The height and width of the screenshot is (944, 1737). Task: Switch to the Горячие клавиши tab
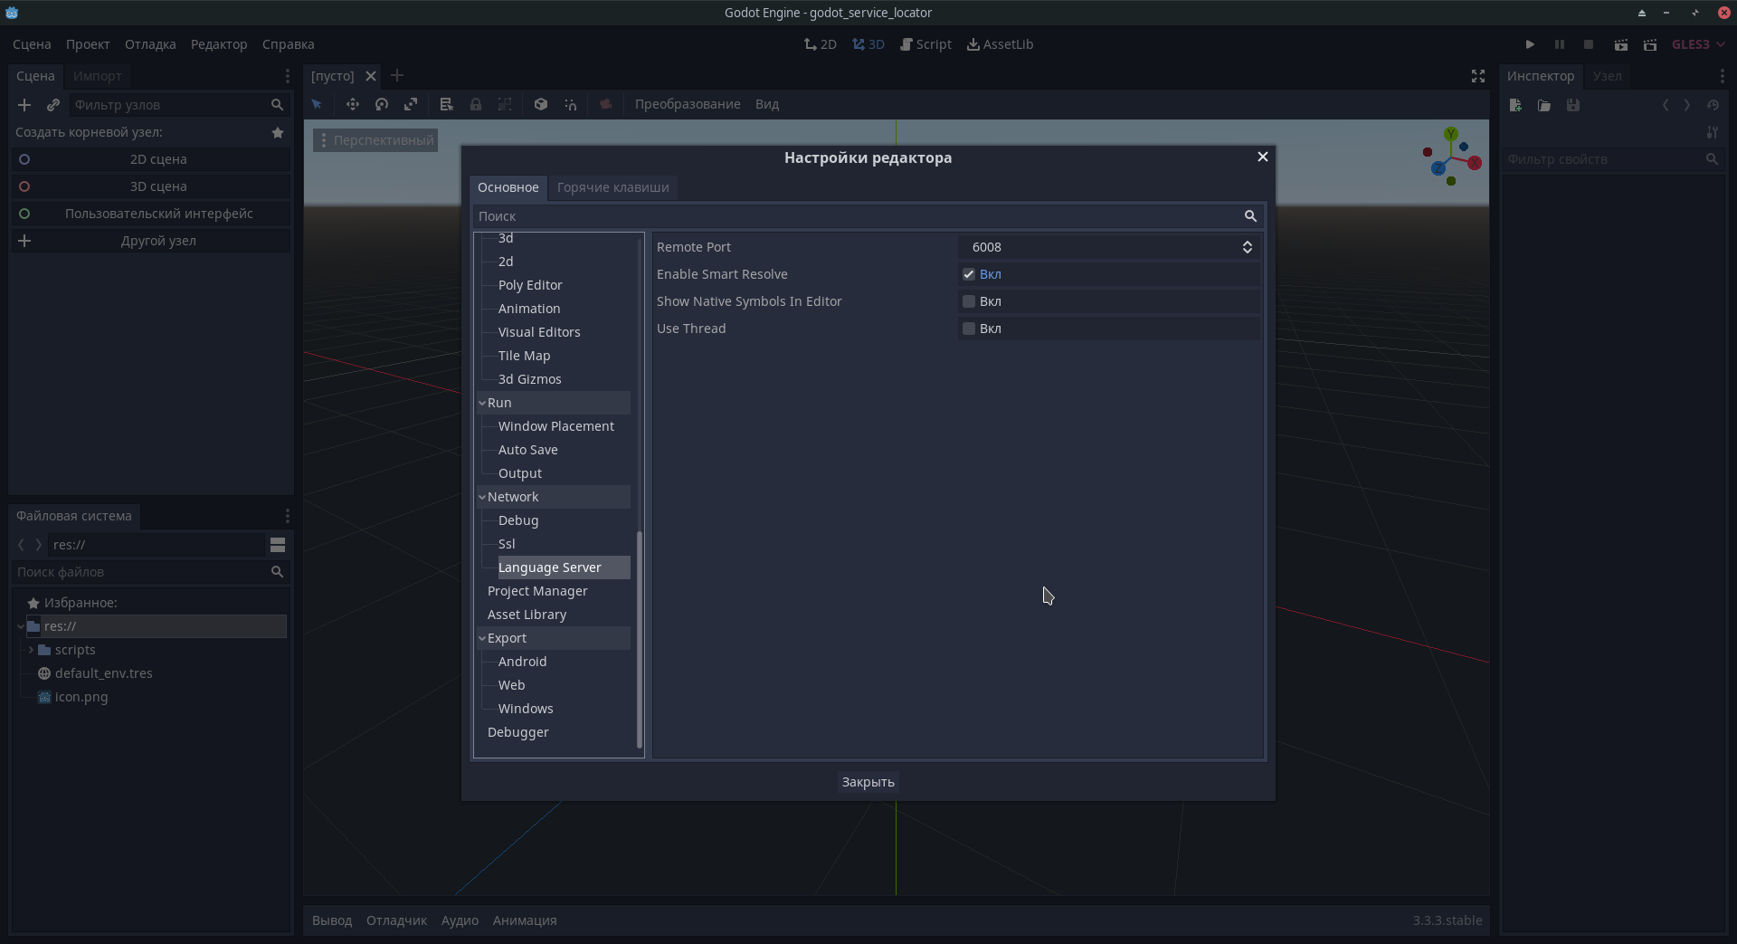(x=612, y=187)
